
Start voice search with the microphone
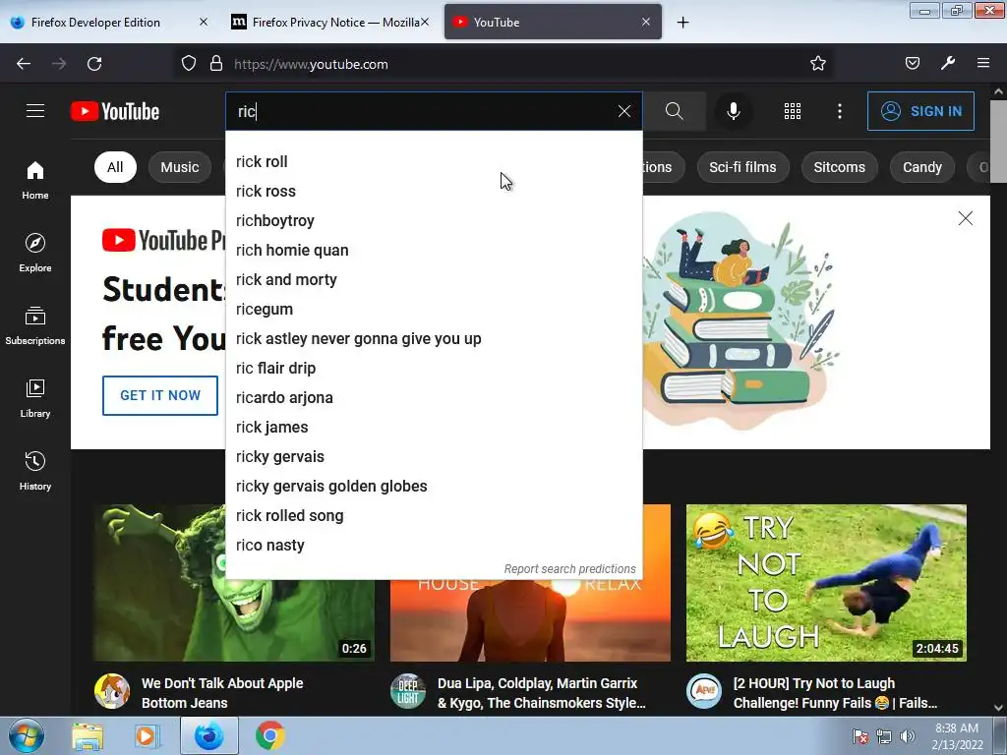733,111
